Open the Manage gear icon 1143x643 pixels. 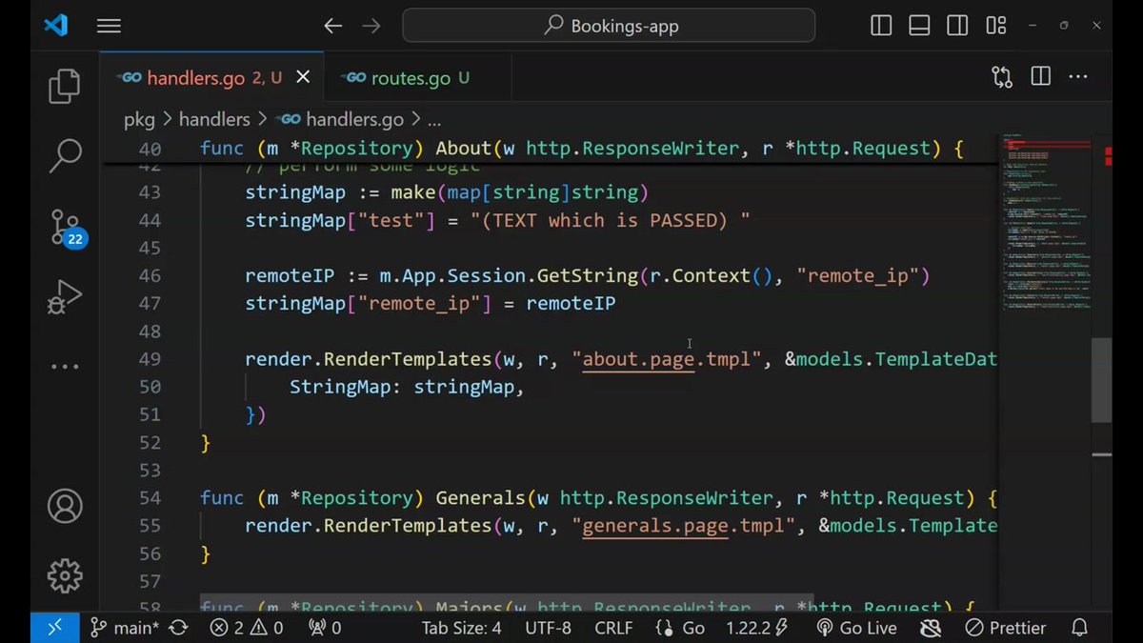click(x=64, y=574)
